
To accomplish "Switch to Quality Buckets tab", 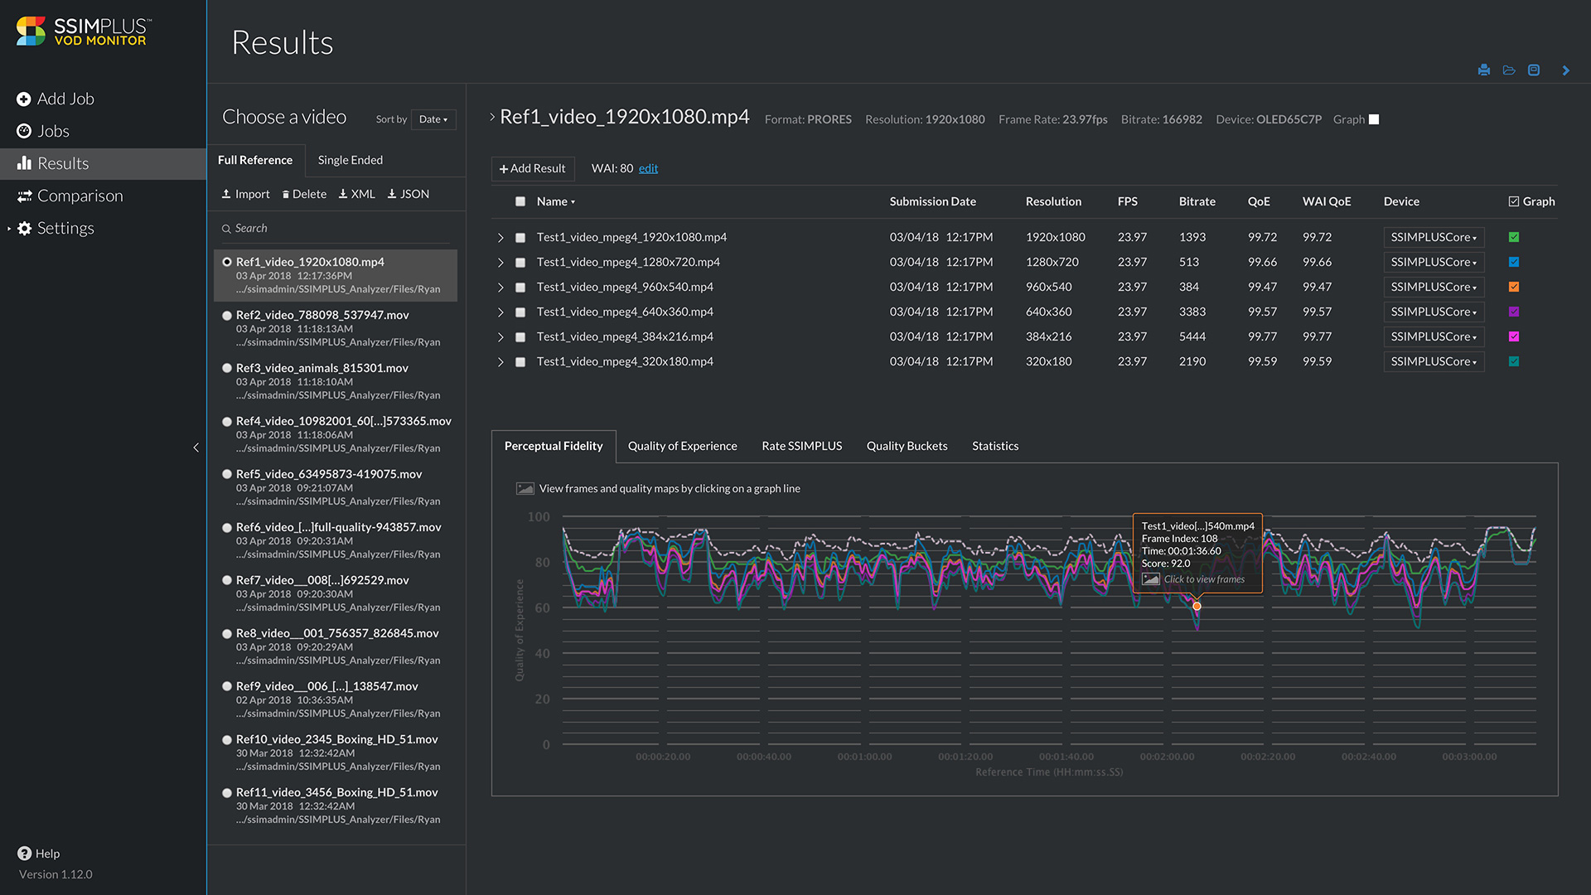I will coord(907,446).
